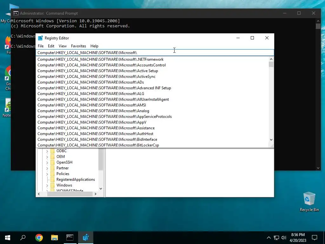Launch Google Chrome from the taskbar
The height and width of the screenshot is (244, 325).
(x=39, y=238)
